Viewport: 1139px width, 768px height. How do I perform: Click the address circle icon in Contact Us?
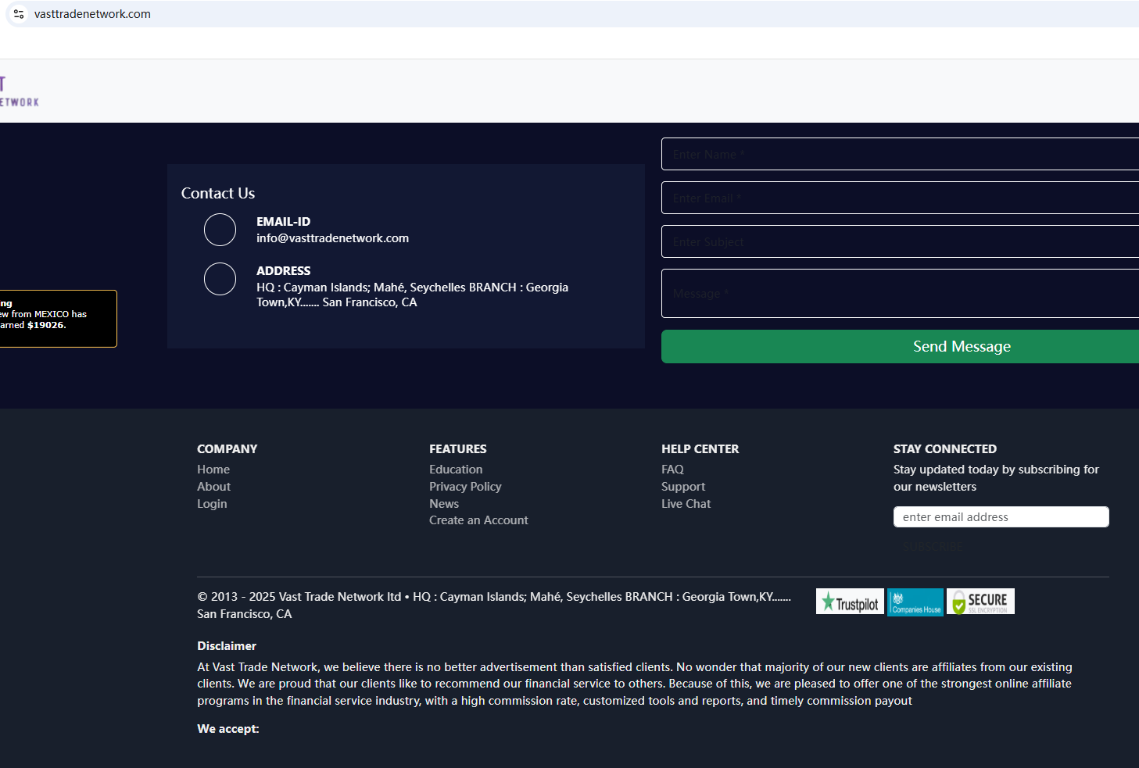220,279
